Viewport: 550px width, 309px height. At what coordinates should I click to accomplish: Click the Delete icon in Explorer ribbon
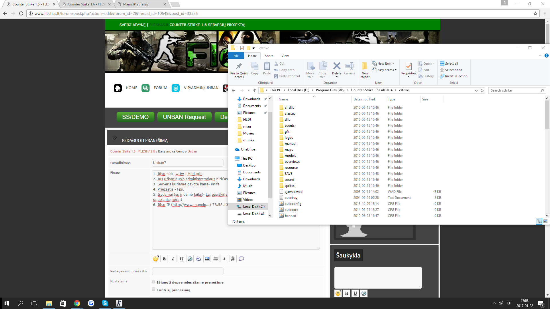pyautogui.click(x=337, y=66)
